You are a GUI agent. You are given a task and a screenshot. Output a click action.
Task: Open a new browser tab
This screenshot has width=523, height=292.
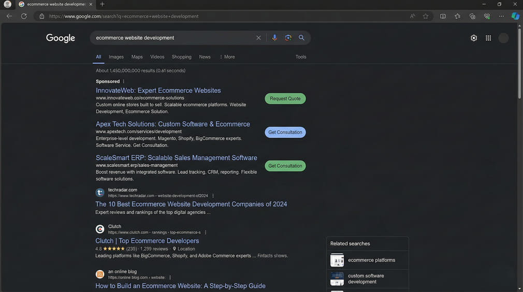pos(103,4)
